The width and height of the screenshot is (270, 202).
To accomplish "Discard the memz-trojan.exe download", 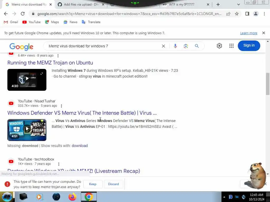I will pyautogui.click(x=113, y=184).
